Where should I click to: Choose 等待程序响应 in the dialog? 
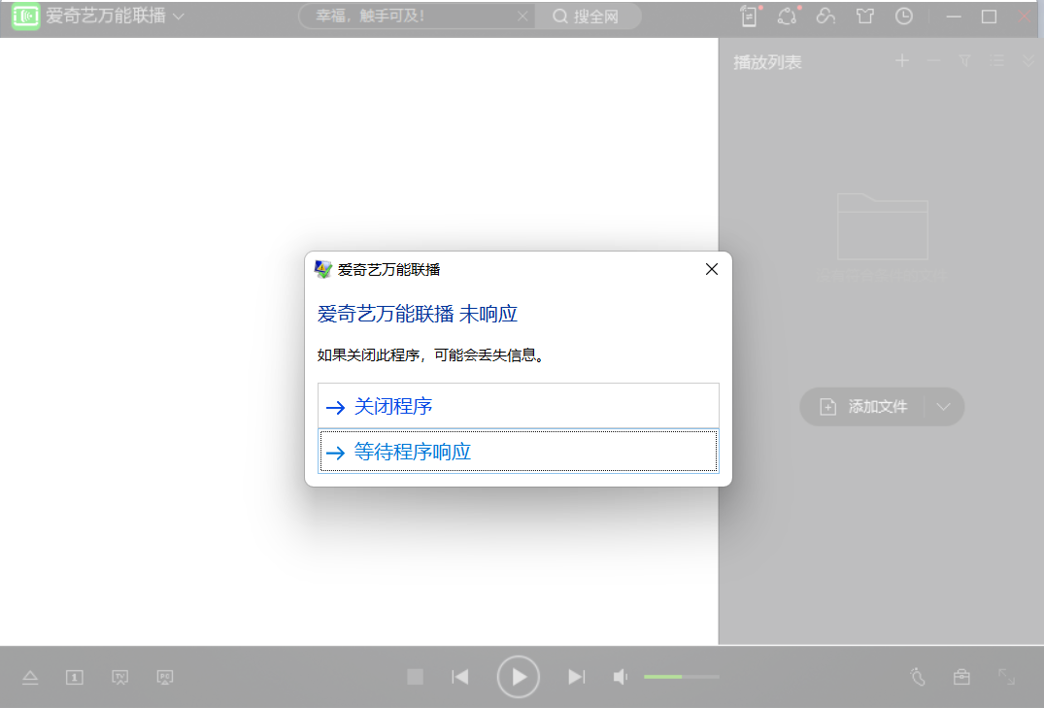518,452
